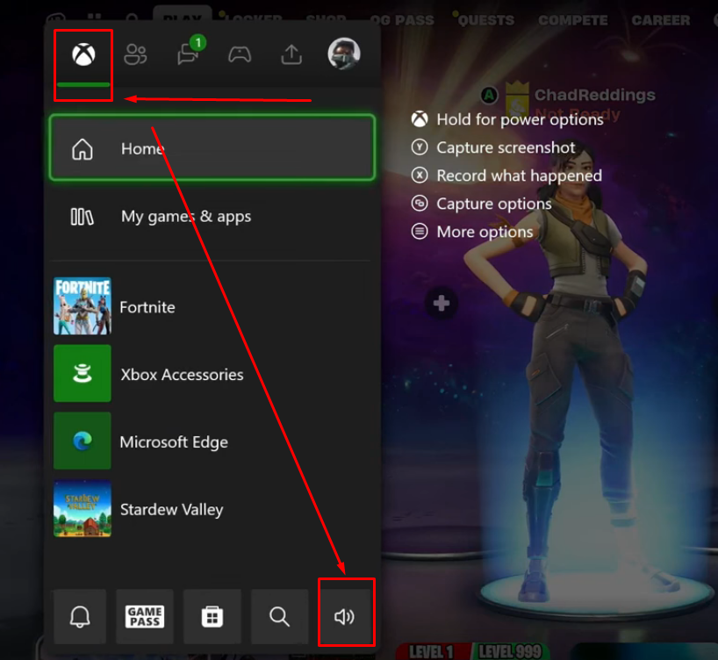This screenshot has height=660, width=718.
Task: Click the library books icon
Action: click(82, 217)
